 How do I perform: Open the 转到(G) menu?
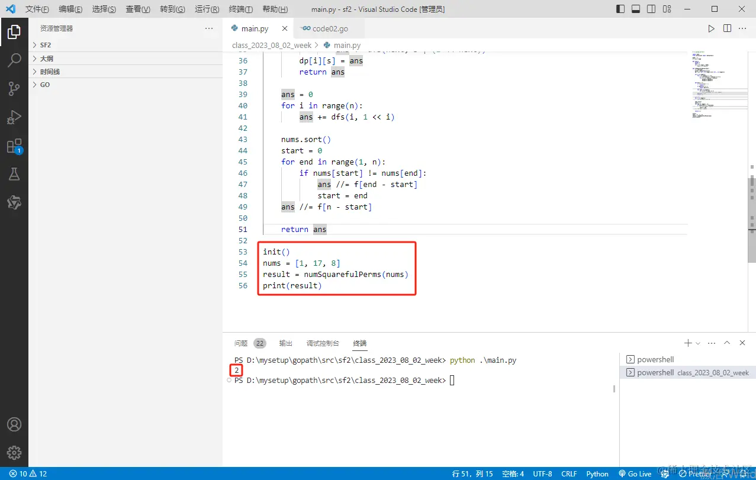click(172, 9)
